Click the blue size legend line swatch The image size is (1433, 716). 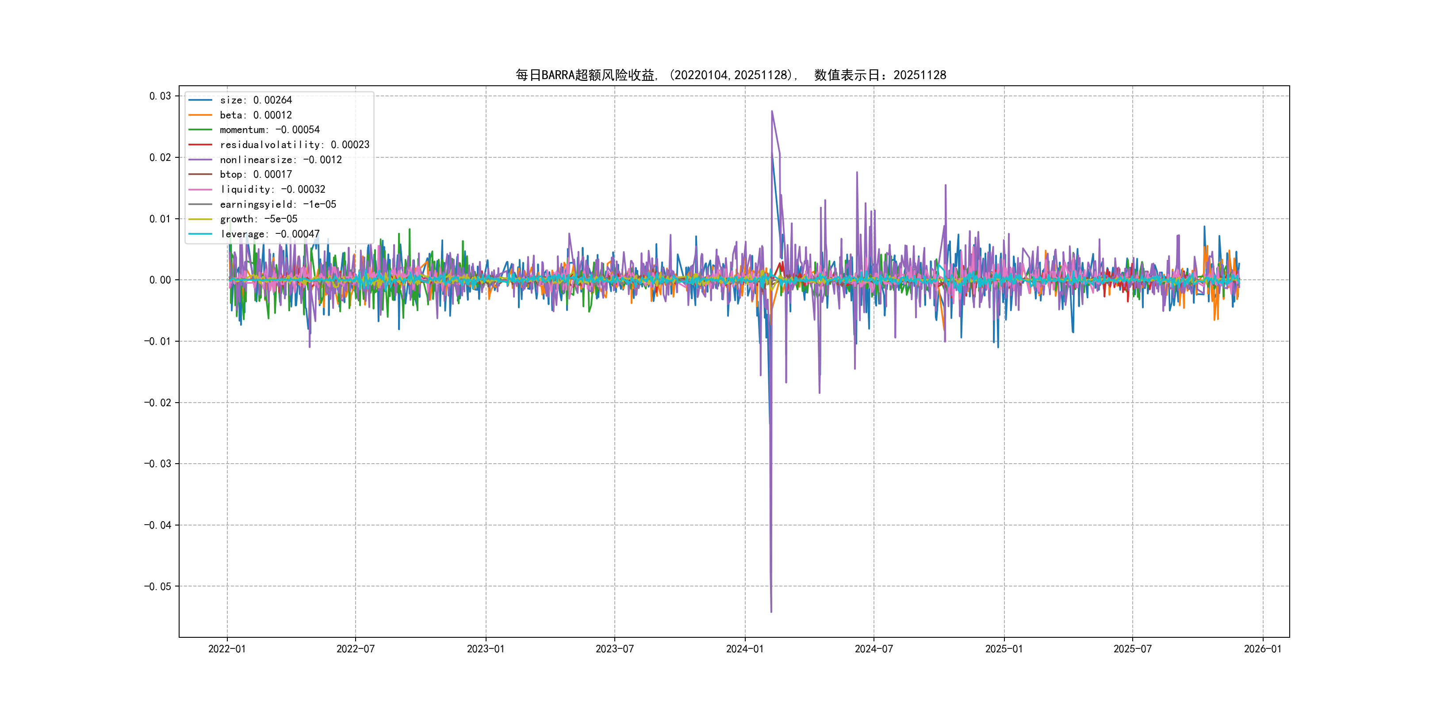(200, 100)
